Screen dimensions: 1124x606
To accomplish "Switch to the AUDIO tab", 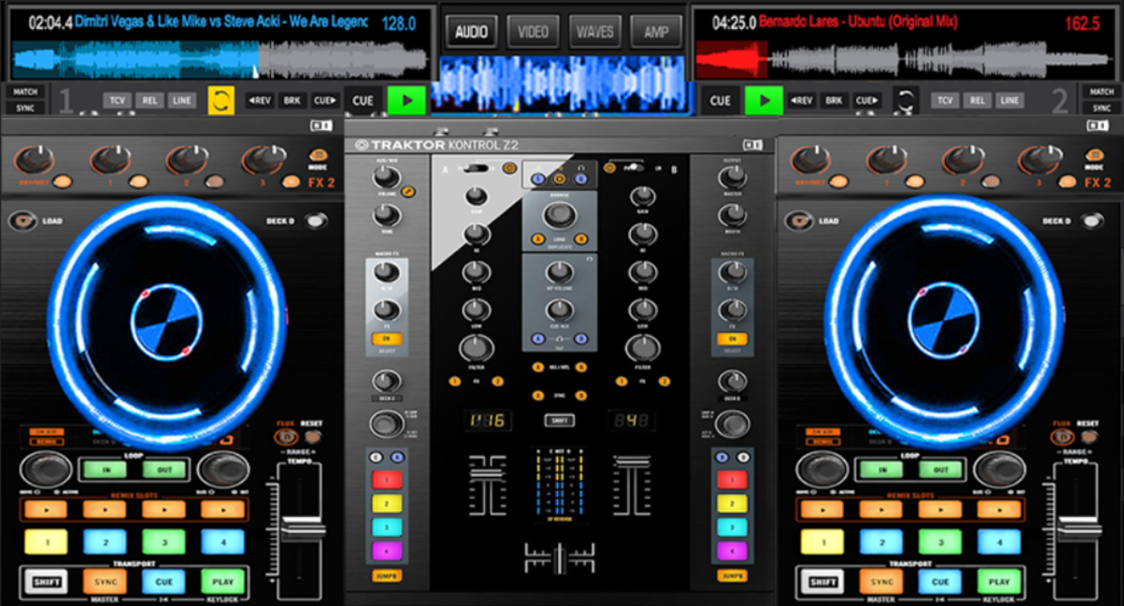I will (471, 32).
